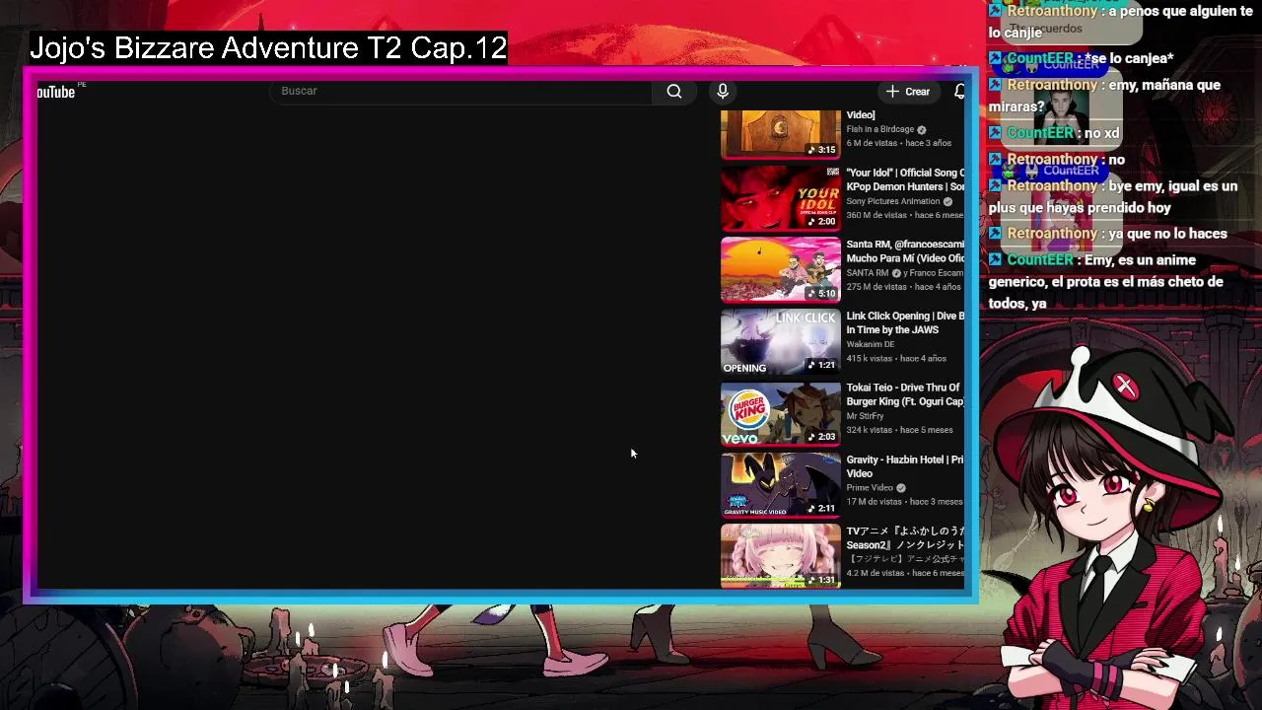This screenshot has height=710, width=1262.
Task: Click the 1:21 duration badge
Action: [x=821, y=365]
